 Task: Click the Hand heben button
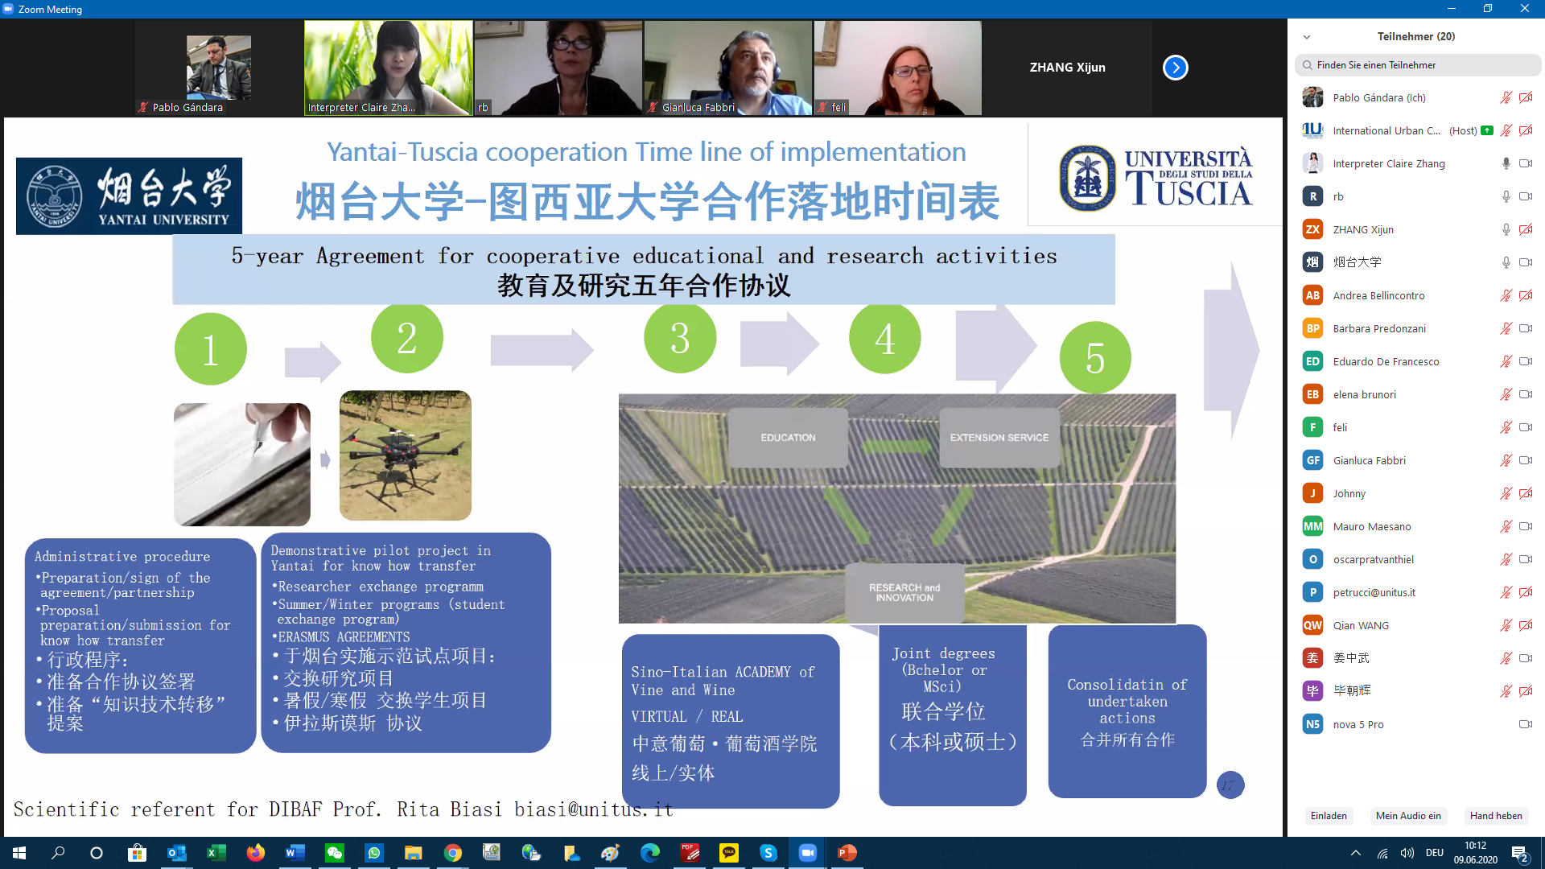click(x=1495, y=815)
